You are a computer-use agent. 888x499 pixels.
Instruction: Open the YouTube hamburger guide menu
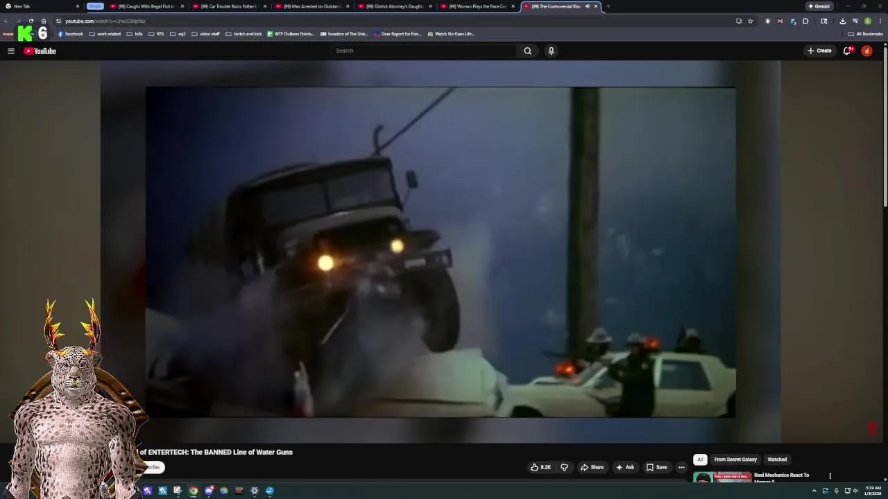tap(11, 51)
